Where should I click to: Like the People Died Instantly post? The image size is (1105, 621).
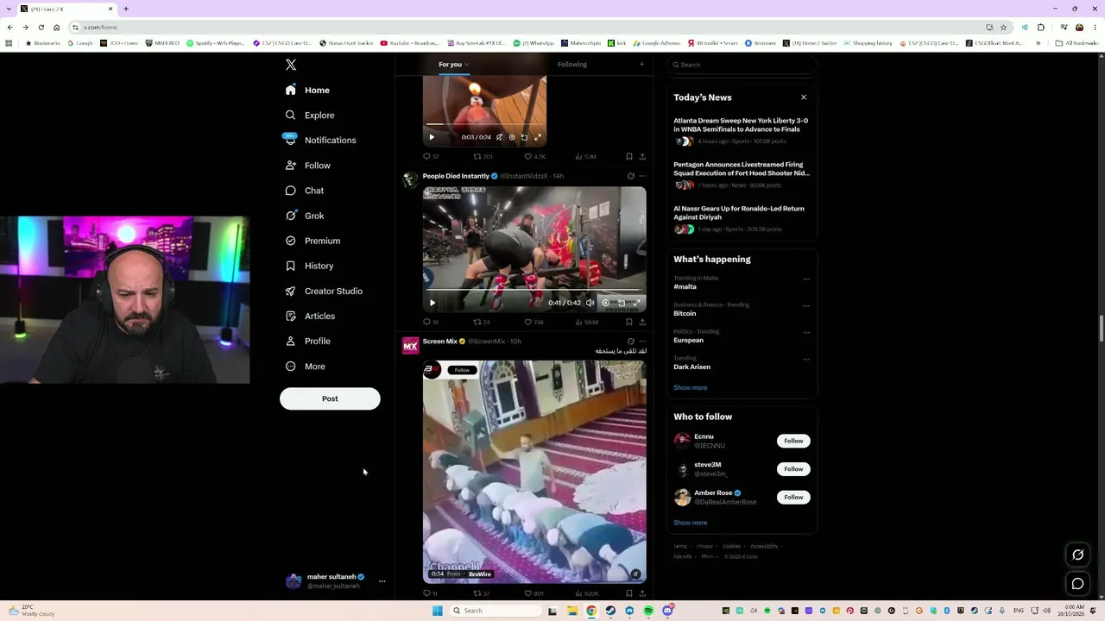point(534,322)
